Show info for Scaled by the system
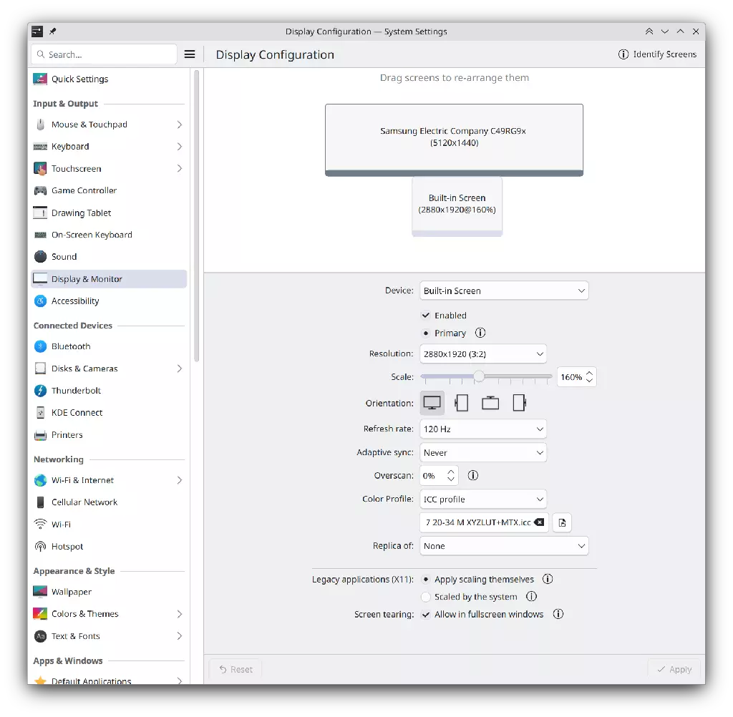The image size is (733, 717). tap(532, 596)
